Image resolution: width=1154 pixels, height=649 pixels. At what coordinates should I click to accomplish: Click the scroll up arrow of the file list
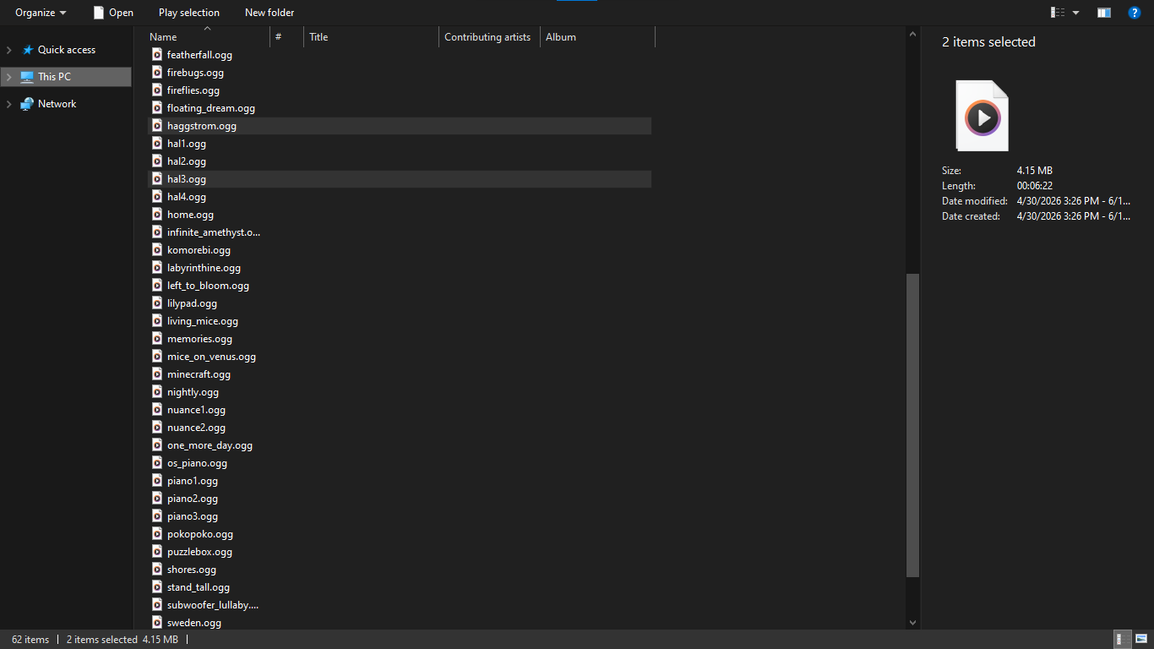click(912, 34)
